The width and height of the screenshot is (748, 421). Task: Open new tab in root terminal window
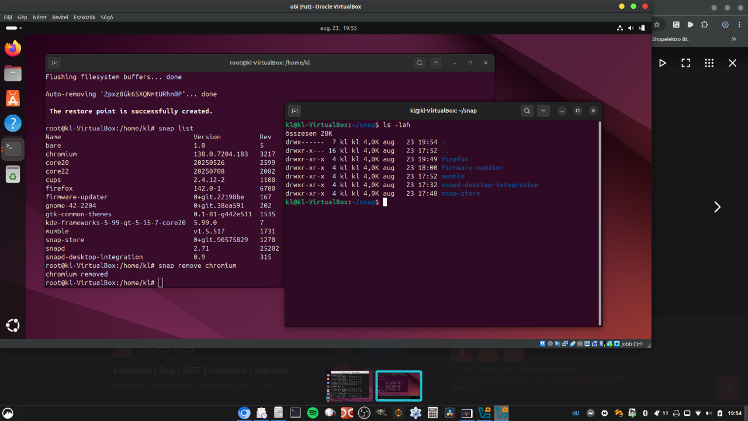[54, 63]
